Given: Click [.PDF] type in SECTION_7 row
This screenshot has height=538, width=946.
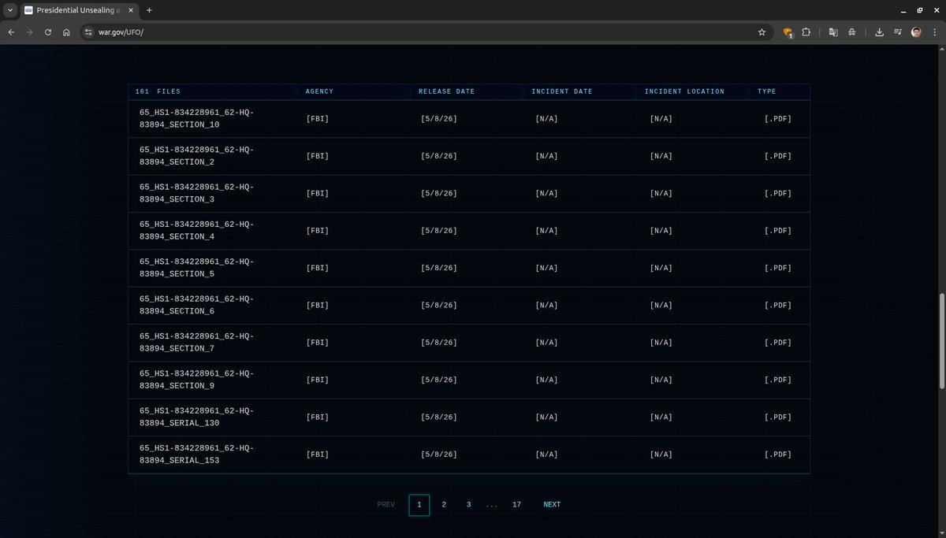Looking at the screenshot, I should [778, 343].
